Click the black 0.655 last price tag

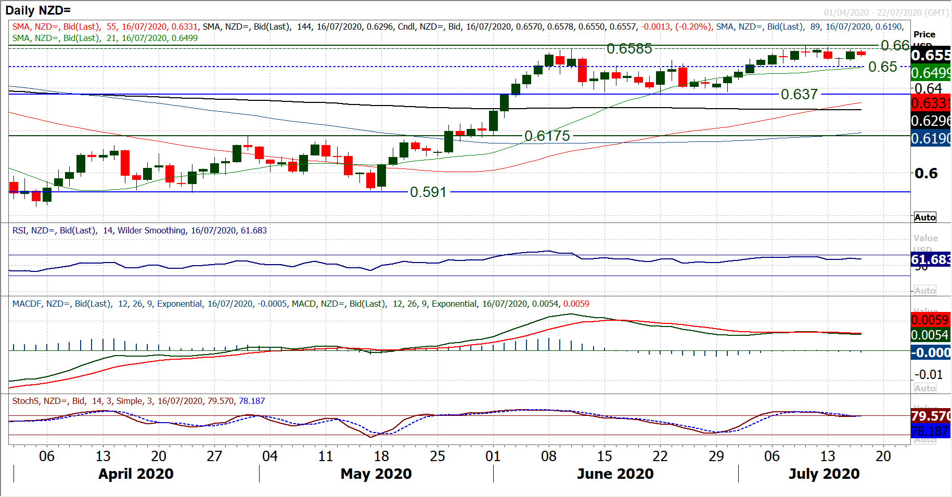pos(931,55)
